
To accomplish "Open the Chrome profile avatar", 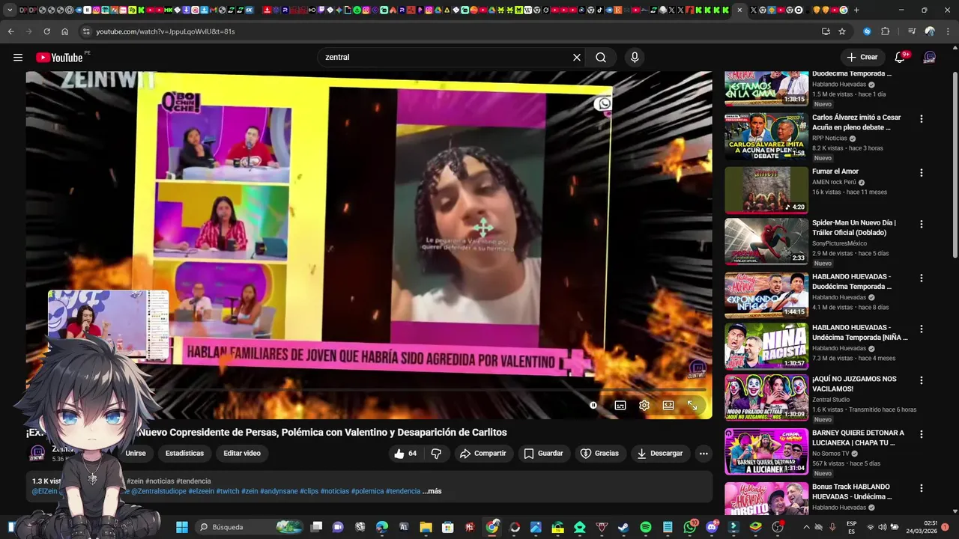I will tap(930, 31).
